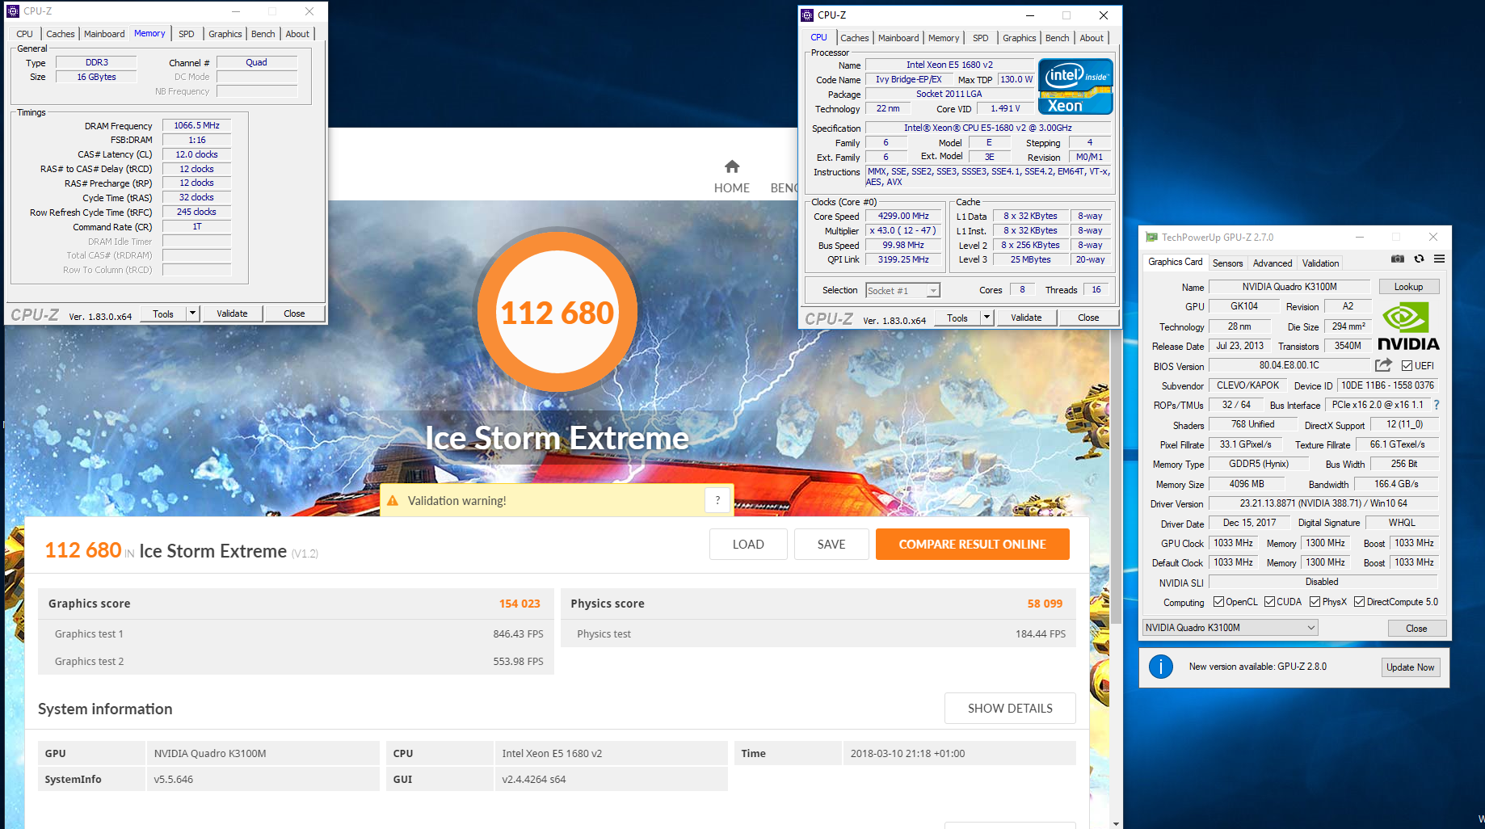Open About tab in left CPU-Z window
This screenshot has width=1485, height=829.
pos(297,34)
